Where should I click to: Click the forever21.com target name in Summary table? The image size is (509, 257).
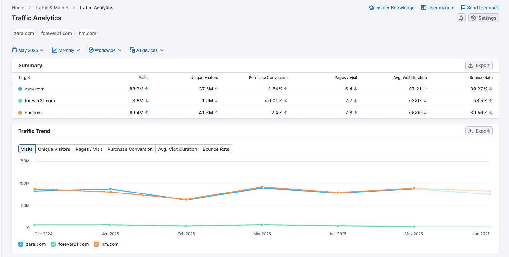(40, 101)
